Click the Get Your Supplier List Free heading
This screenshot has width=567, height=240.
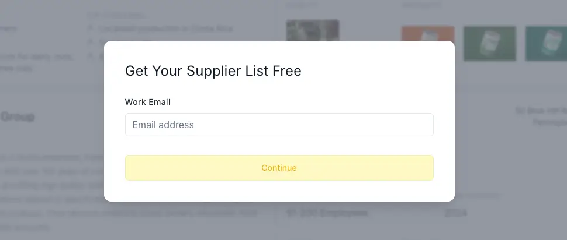(213, 71)
